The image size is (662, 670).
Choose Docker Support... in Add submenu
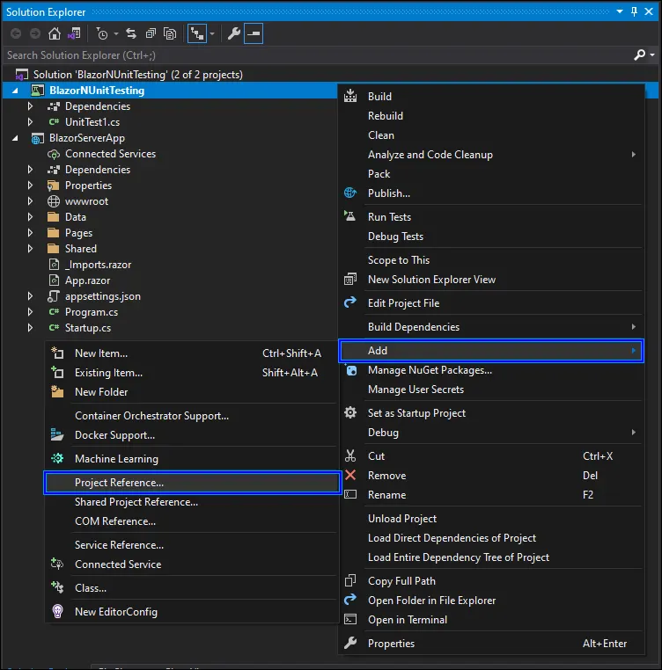coord(192,435)
